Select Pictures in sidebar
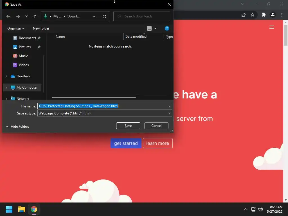The width and height of the screenshot is (288, 216). 24,47
